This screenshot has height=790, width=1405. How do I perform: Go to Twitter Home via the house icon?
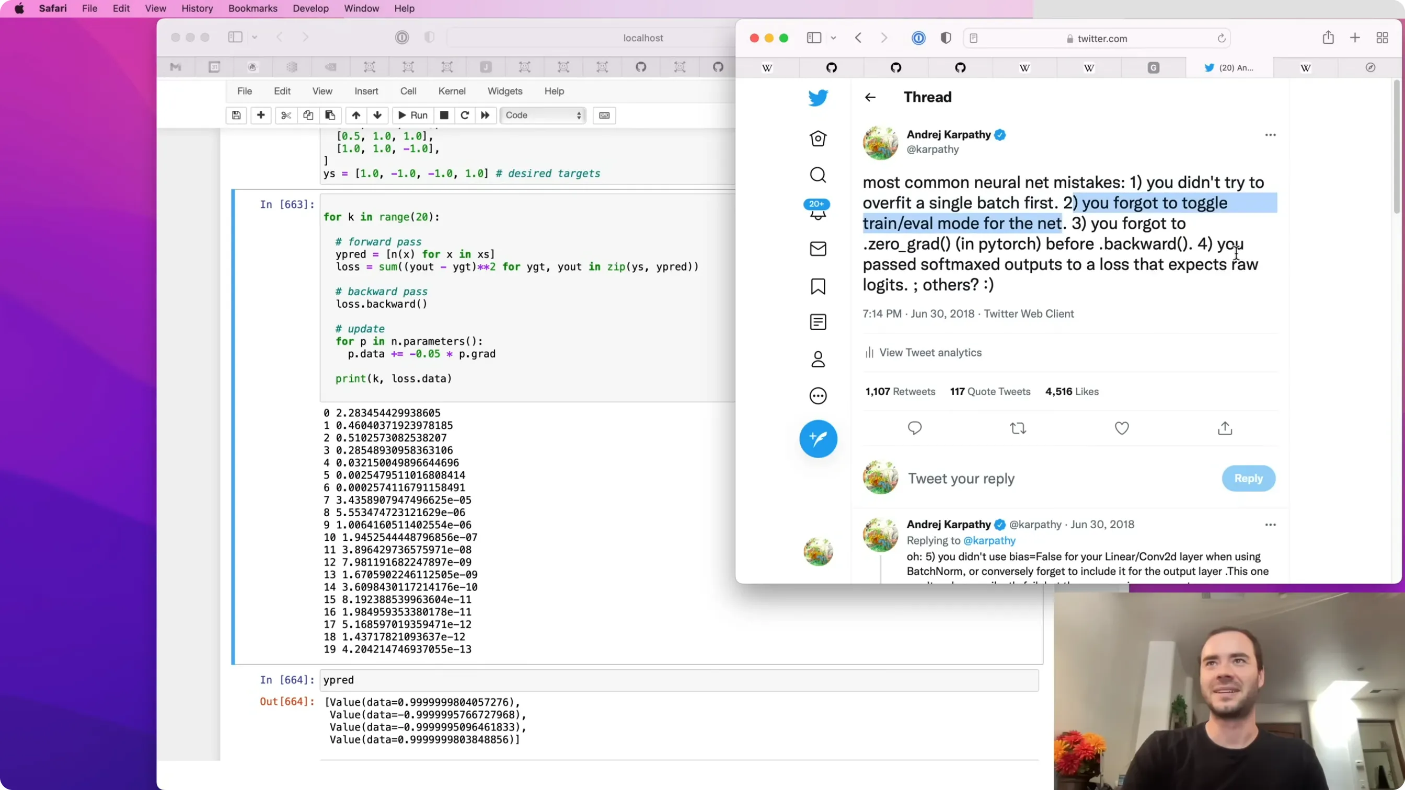pos(817,138)
